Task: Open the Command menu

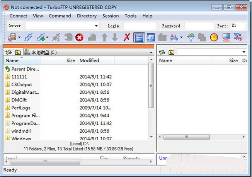Action: pyautogui.click(x=60, y=16)
